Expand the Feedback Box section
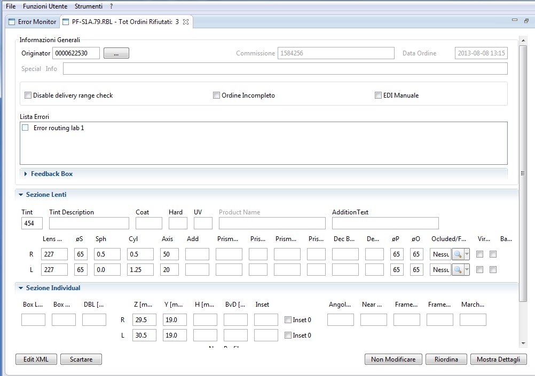Image resolution: width=535 pixels, height=376 pixels. coord(26,174)
